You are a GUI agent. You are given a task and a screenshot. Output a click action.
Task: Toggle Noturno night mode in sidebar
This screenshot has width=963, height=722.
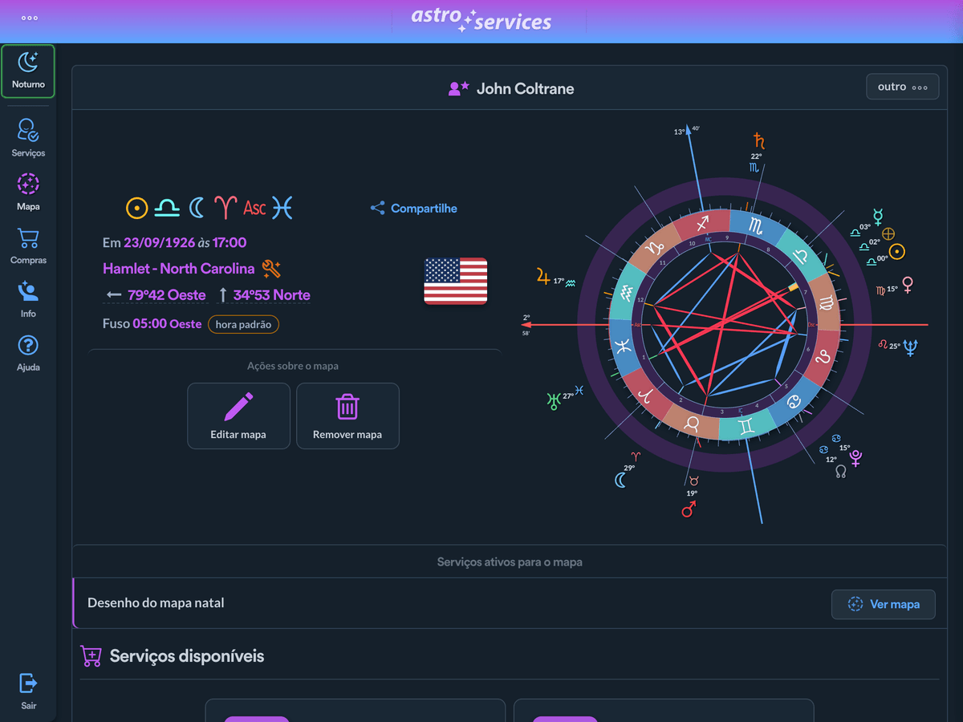(27, 70)
